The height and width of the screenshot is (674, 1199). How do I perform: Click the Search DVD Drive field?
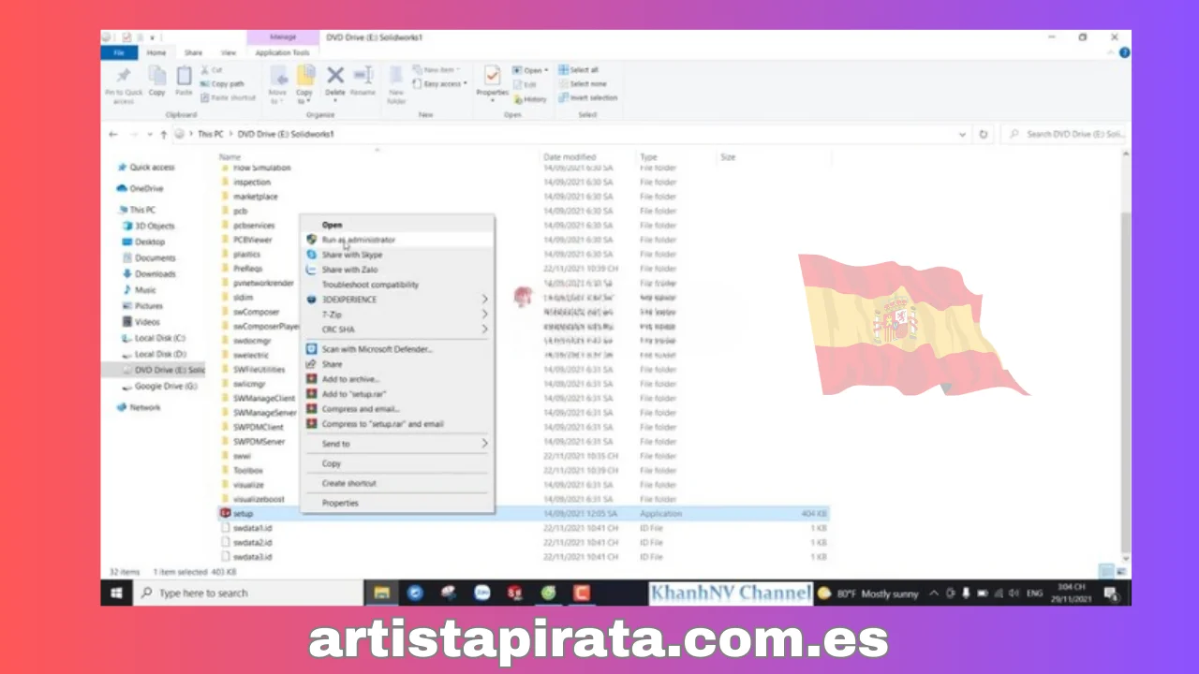1066,134
